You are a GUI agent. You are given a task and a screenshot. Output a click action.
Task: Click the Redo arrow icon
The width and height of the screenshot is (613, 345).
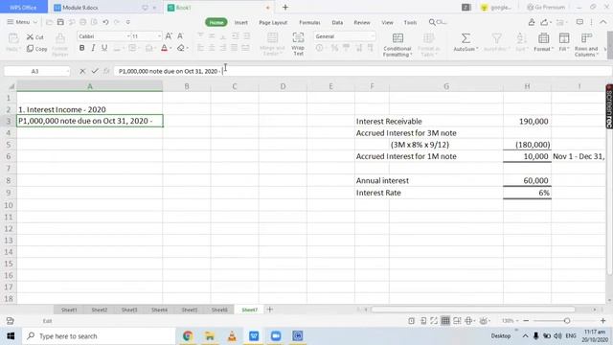tap(117, 22)
